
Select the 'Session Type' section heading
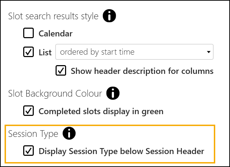tap(33, 134)
